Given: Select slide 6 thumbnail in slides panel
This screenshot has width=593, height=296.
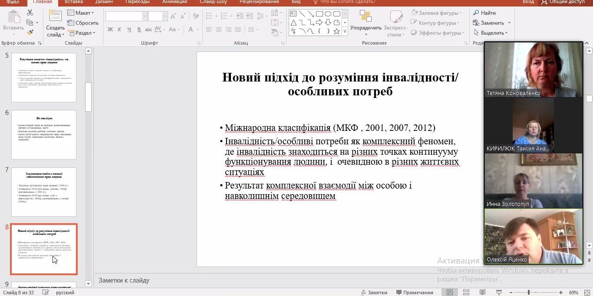Looking at the screenshot, I should coord(43,133).
